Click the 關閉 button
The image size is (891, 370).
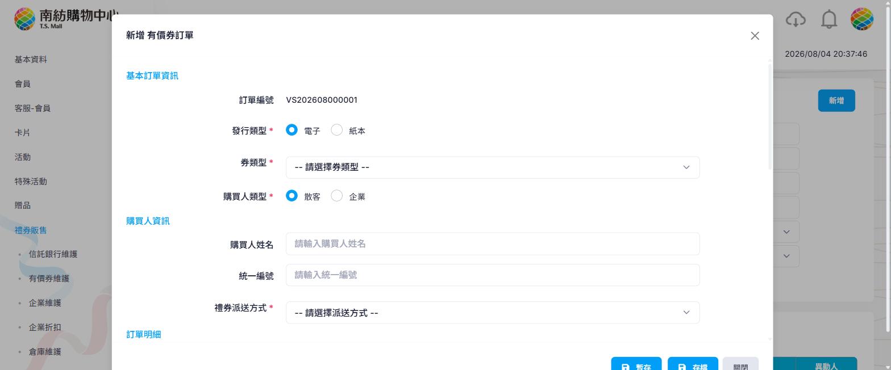click(x=740, y=364)
